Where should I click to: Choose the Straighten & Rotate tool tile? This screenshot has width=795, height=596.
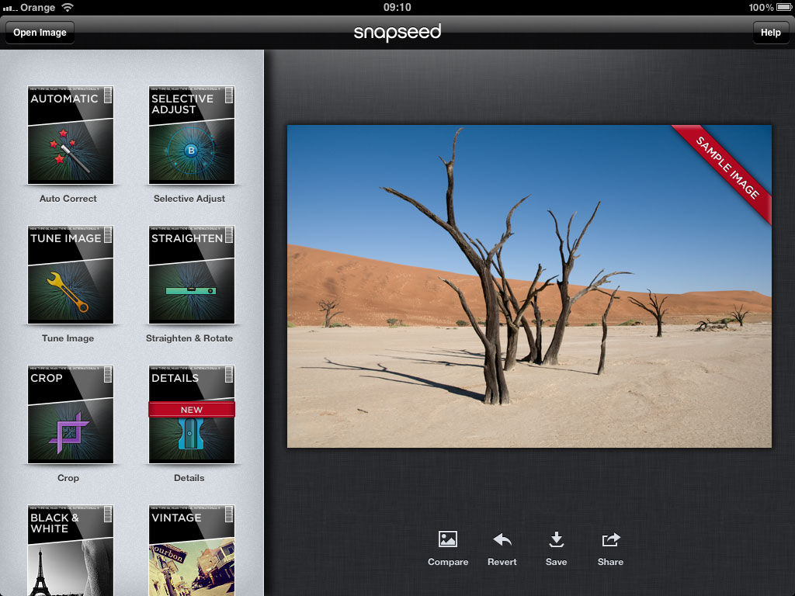(191, 275)
